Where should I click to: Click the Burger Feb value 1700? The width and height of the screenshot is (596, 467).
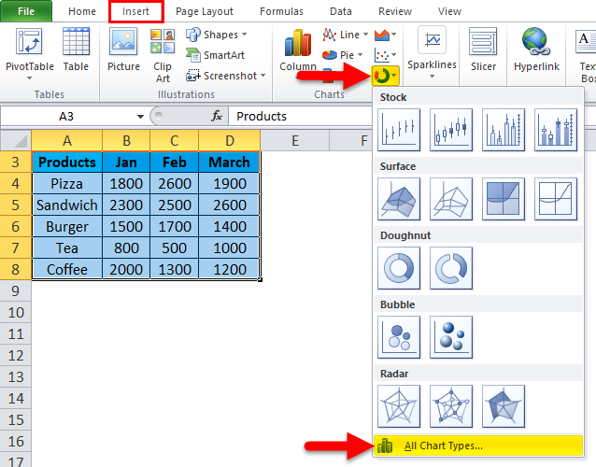pos(174,226)
